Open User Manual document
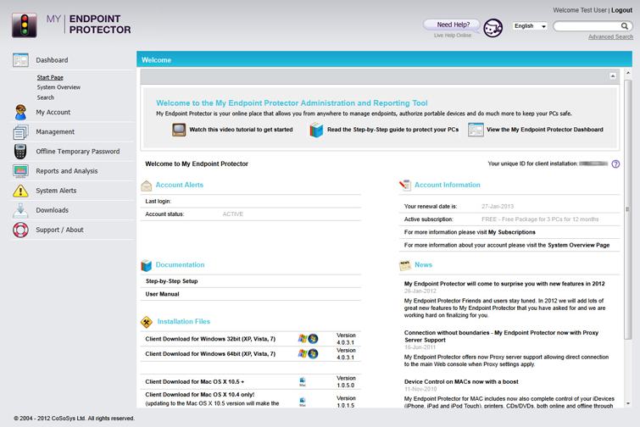The height and width of the screenshot is (427, 640). (x=162, y=294)
